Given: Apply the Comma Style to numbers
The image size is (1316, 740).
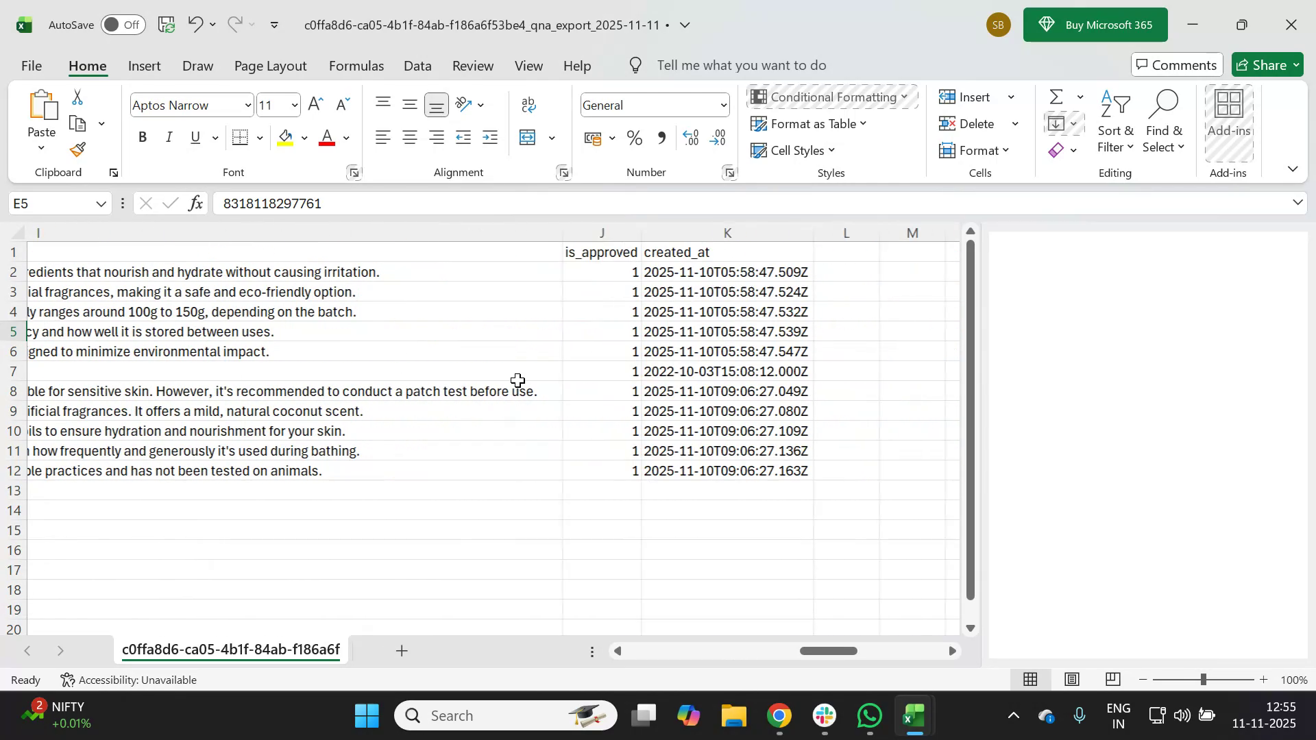Looking at the screenshot, I should (x=661, y=137).
